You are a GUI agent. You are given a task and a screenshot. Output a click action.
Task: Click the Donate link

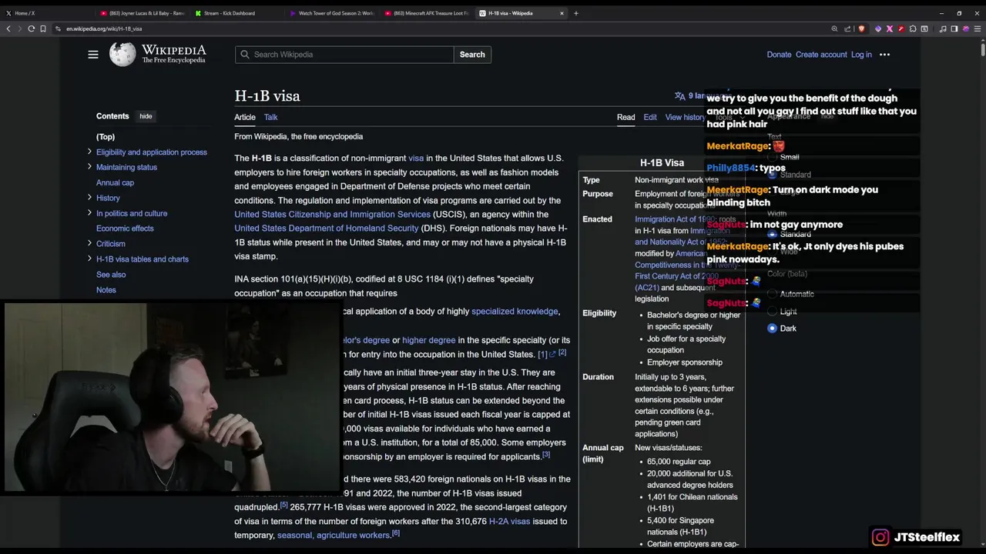tap(779, 55)
